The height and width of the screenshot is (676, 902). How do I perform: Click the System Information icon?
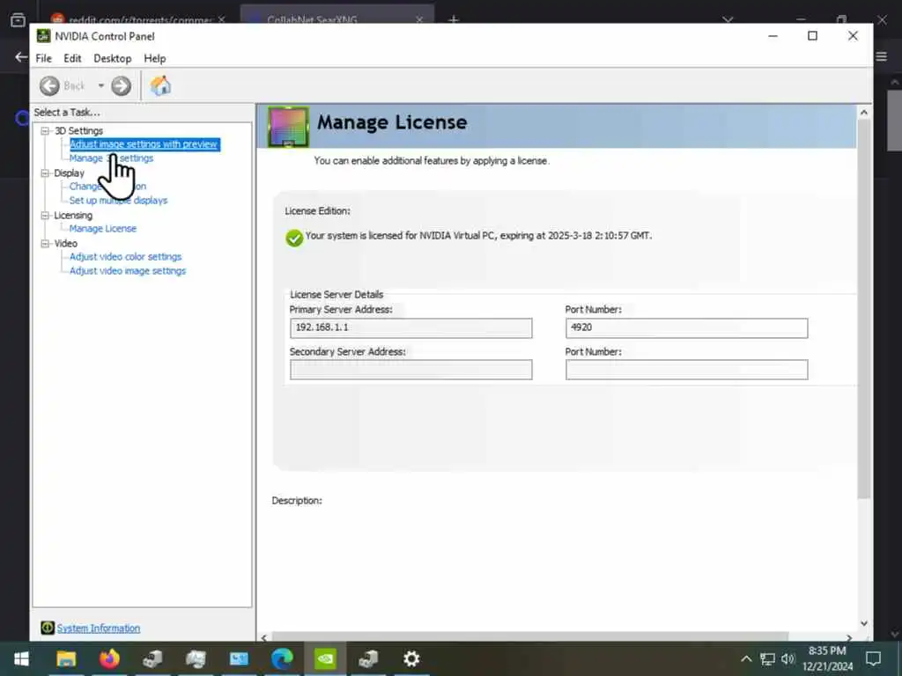click(48, 628)
